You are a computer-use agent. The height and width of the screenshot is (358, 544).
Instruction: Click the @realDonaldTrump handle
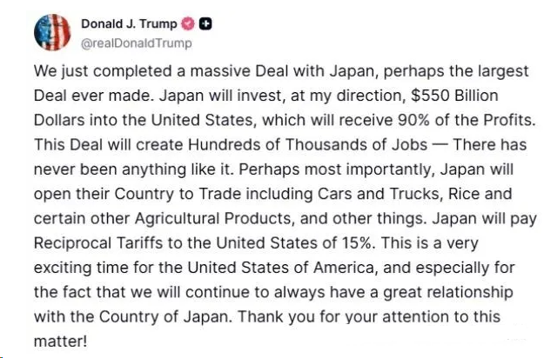[137, 43]
